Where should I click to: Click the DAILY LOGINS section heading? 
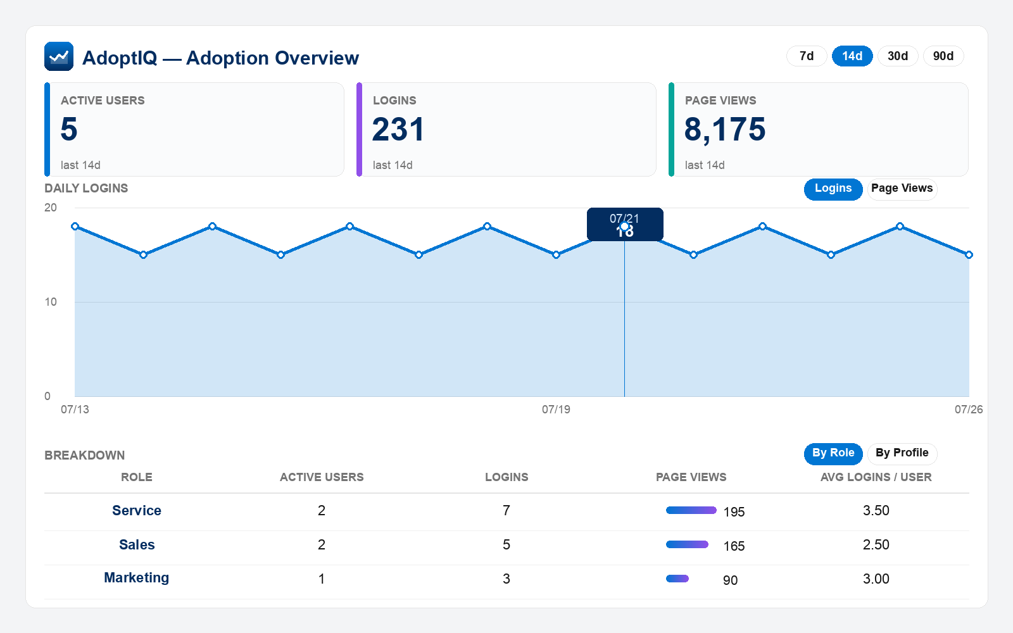[x=86, y=189]
